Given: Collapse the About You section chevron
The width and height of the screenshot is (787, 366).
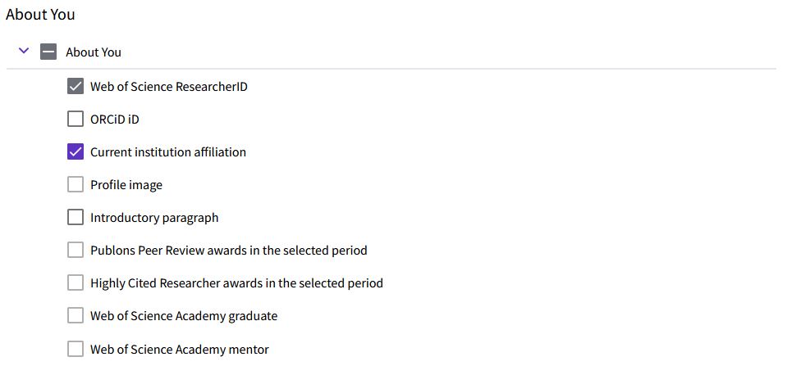Looking at the screenshot, I should (24, 52).
